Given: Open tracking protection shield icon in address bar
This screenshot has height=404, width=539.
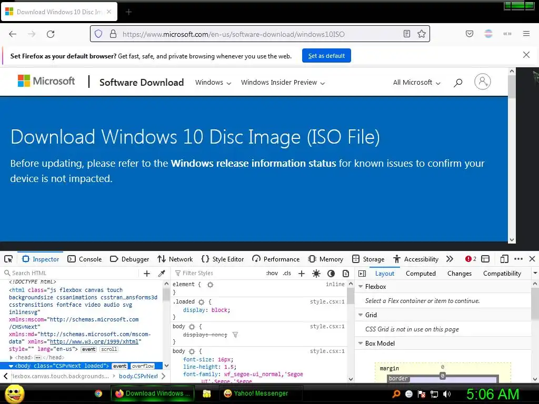Looking at the screenshot, I should coord(98,34).
